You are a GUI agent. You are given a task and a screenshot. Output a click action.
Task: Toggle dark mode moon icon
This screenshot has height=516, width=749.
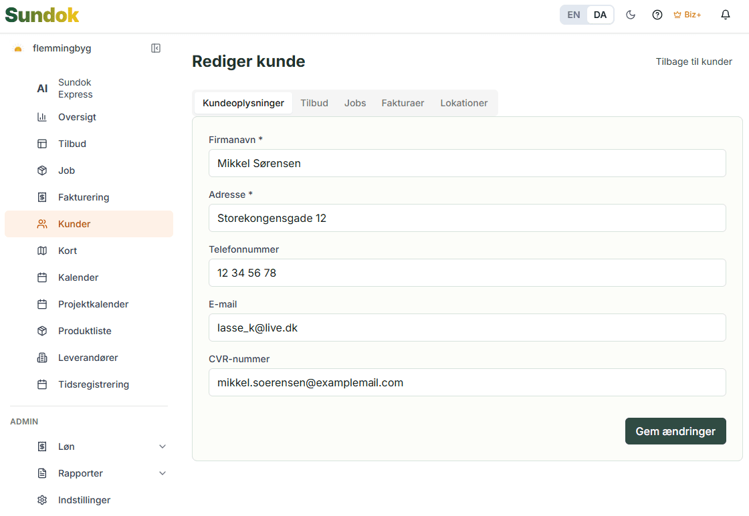point(631,15)
